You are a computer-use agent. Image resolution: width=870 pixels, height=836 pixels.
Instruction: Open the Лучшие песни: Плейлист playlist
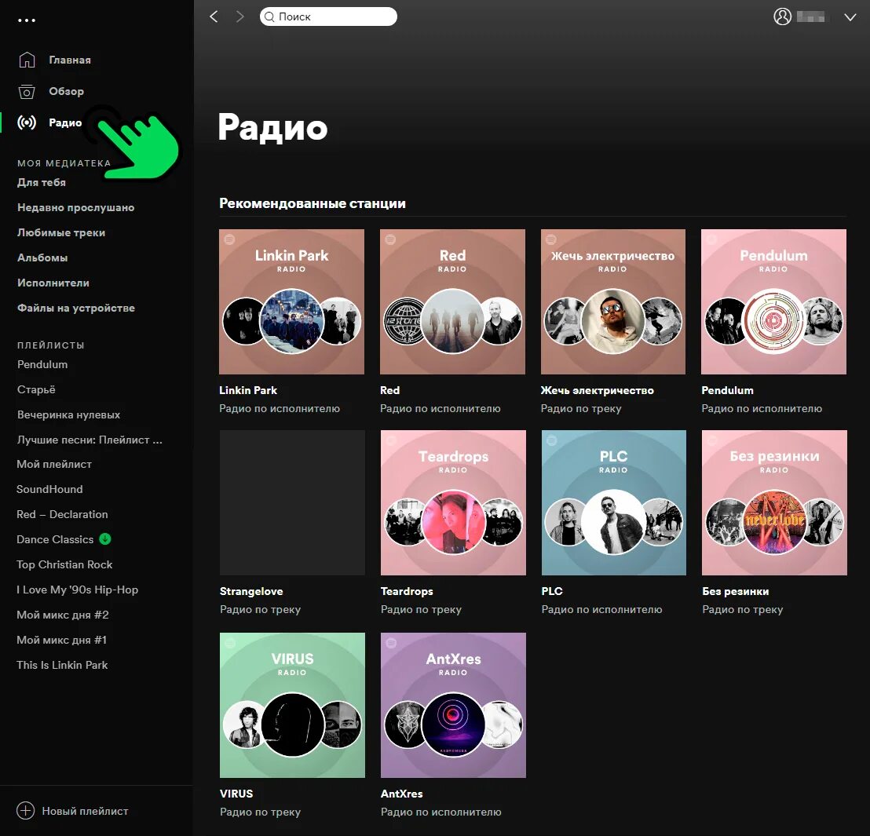90,440
